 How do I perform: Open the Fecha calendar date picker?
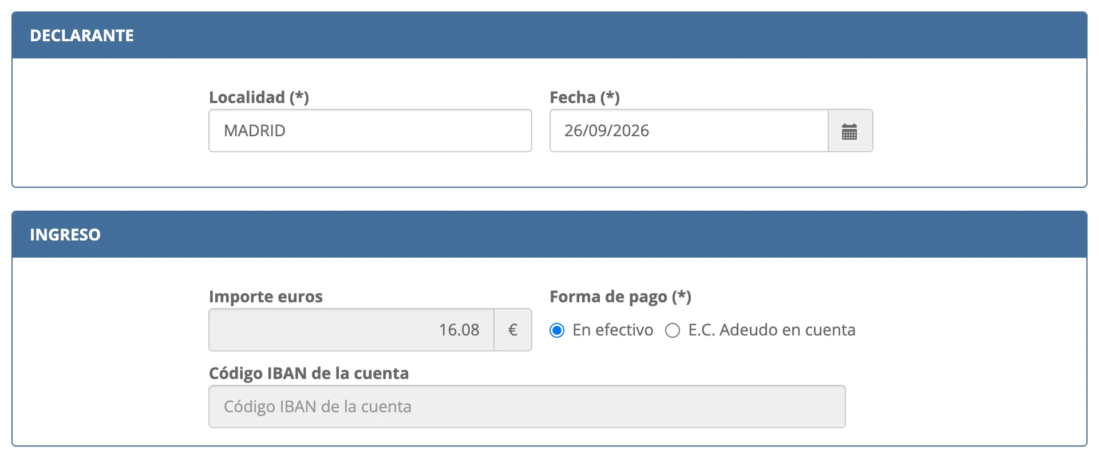pyautogui.click(x=850, y=131)
